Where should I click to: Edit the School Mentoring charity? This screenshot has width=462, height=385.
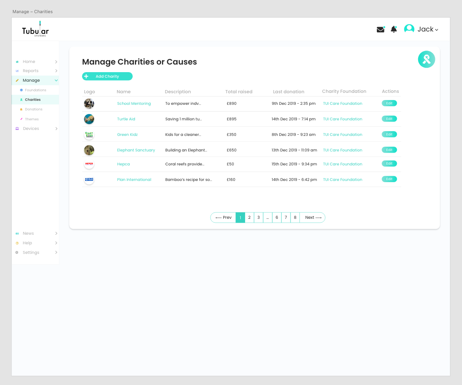click(x=389, y=103)
